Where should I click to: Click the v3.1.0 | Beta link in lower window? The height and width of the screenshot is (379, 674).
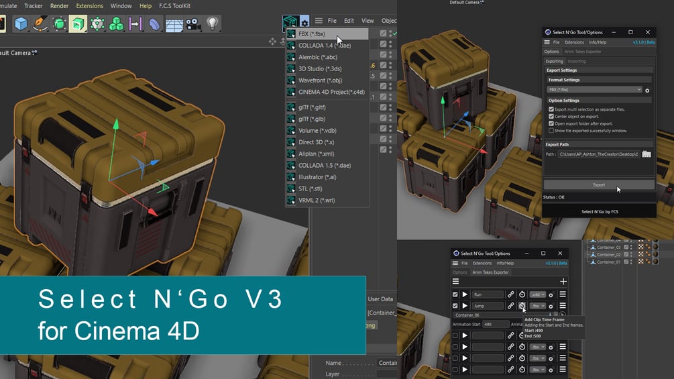point(556,263)
